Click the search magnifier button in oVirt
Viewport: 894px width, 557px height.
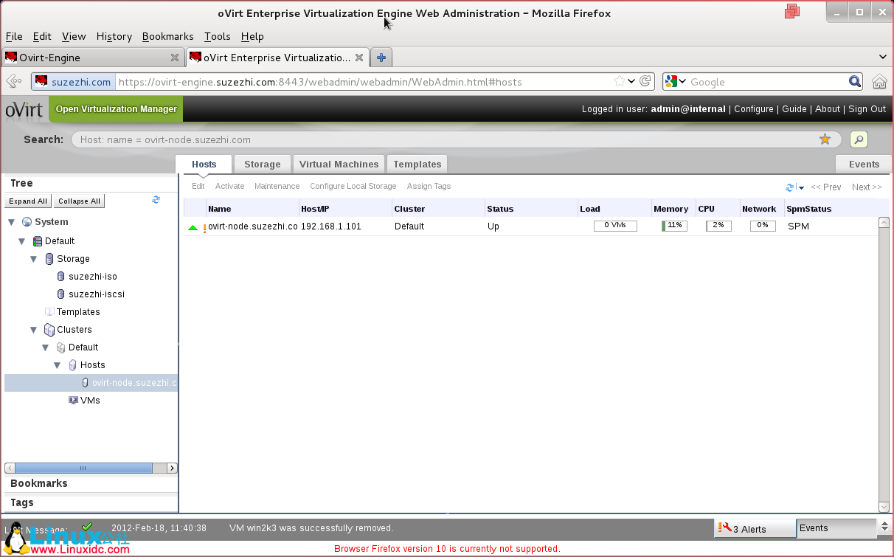click(x=859, y=139)
